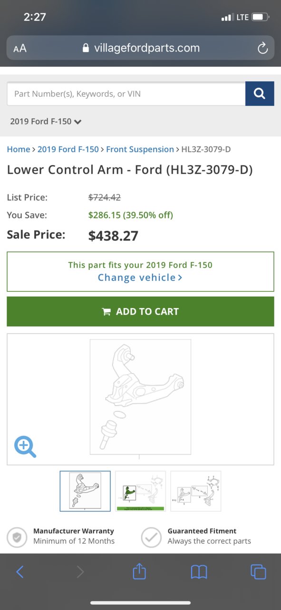Screen dimensions: 281x610
Task: Reload the page with Safari's refresh icon
Action: [x=262, y=48]
